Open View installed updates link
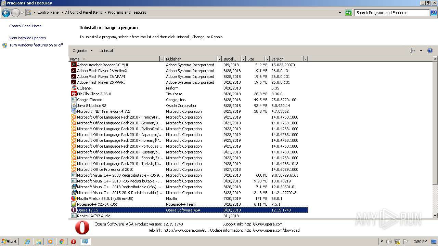Image resolution: width=438 pixels, height=246 pixels. [27, 38]
